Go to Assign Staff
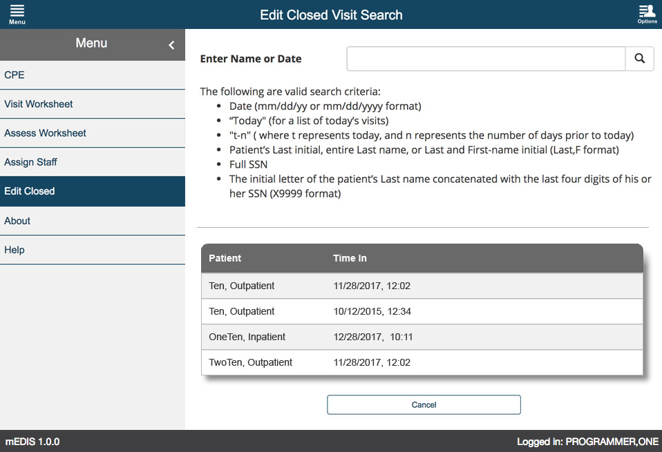 [93, 162]
